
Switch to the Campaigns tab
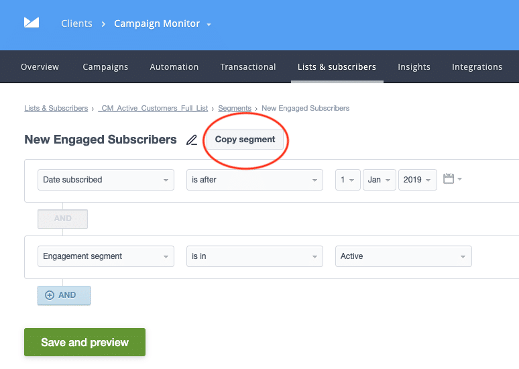pos(105,67)
